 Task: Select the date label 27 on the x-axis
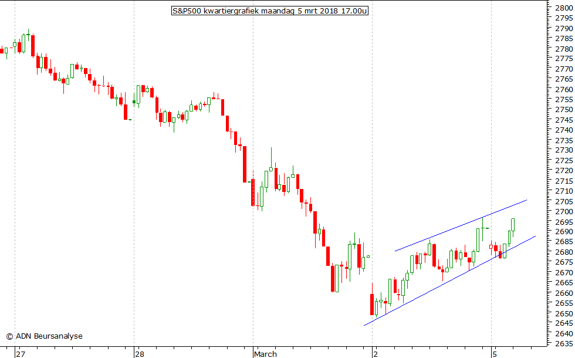point(21,354)
